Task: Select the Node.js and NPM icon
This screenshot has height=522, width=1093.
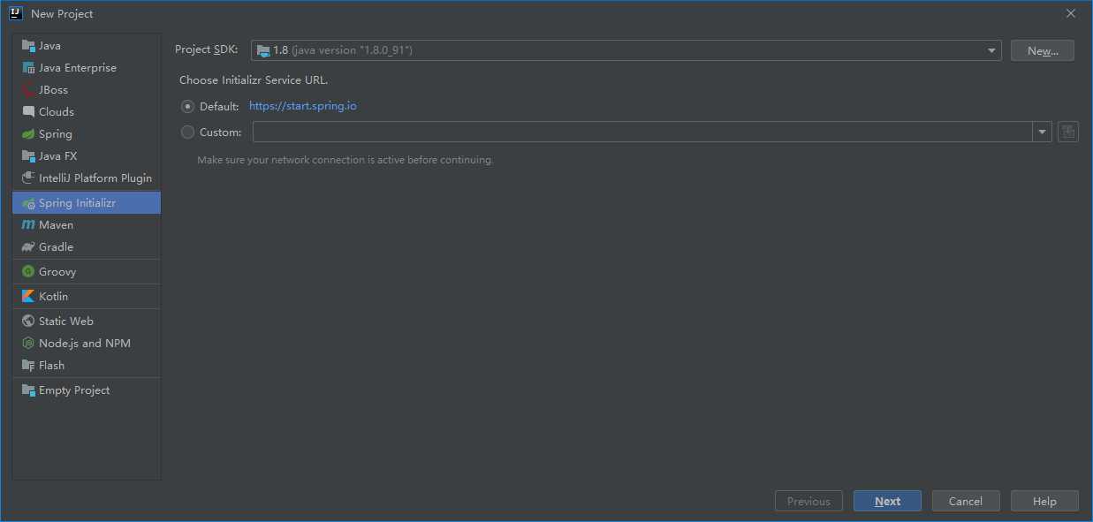Action: pyautogui.click(x=28, y=344)
